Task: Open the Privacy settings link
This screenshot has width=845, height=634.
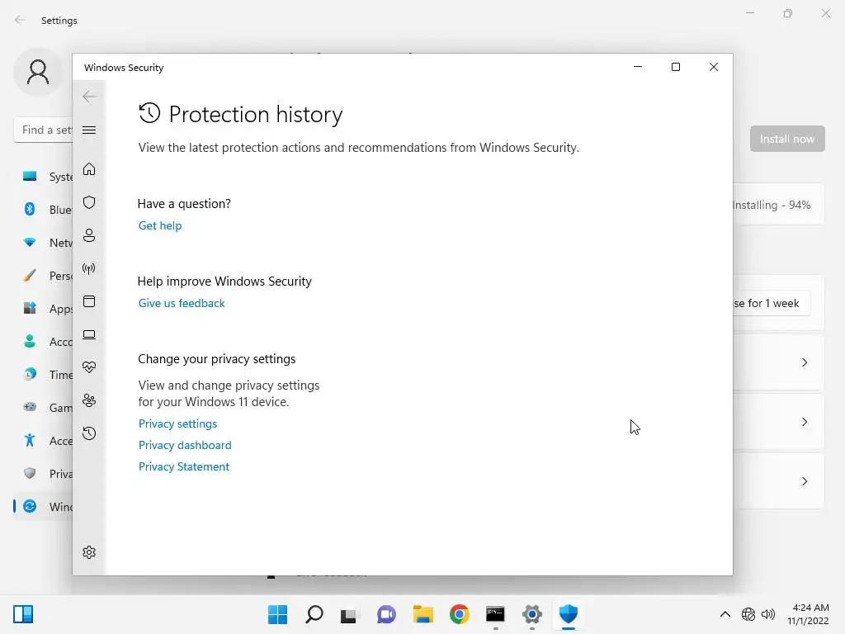Action: pyautogui.click(x=178, y=423)
